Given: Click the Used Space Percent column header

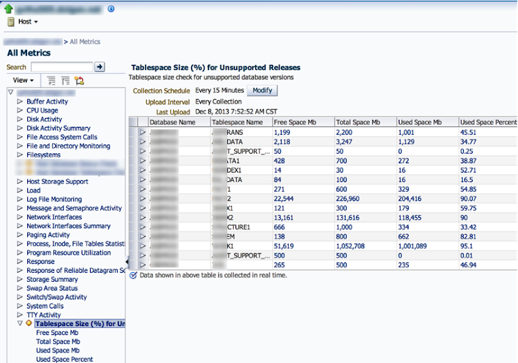Looking at the screenshot, I should pyautogui.click(x=488, y=123).
